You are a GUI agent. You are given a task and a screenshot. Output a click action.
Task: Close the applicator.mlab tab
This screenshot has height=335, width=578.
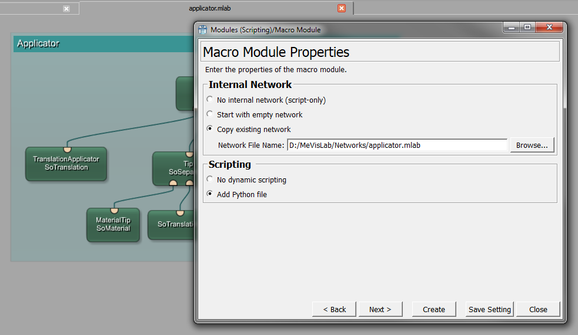tap(341, 8)
